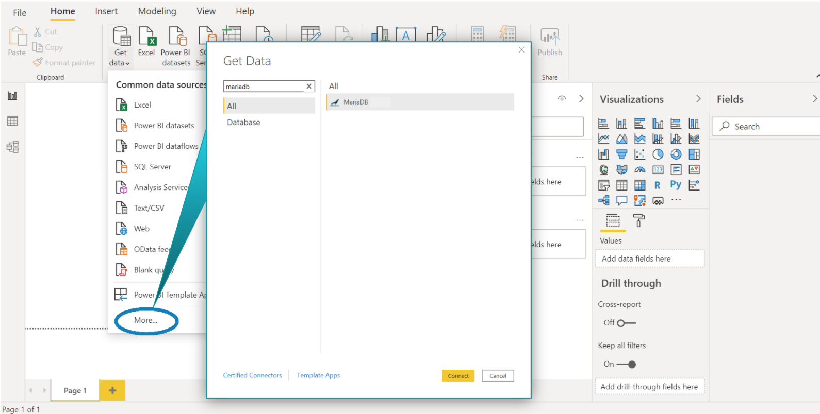Open the Certified Connectors link

[x=252, y=375]
